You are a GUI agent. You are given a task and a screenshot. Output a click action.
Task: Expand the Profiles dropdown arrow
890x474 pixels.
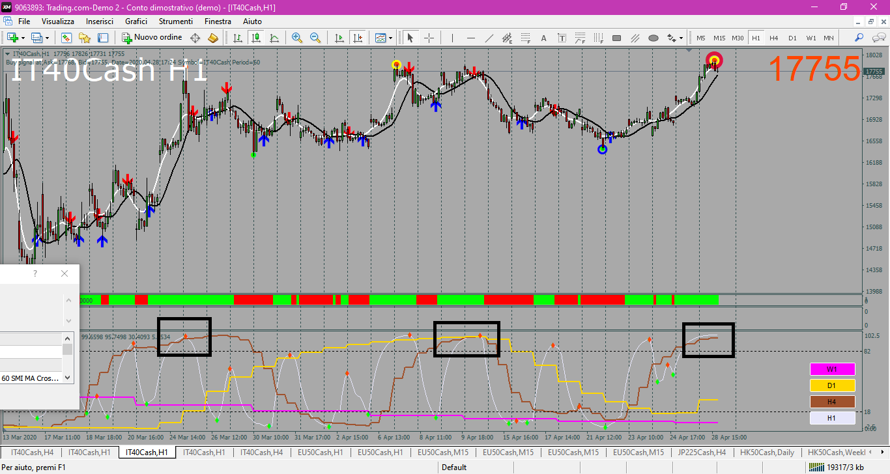click(x=48, y=38)
